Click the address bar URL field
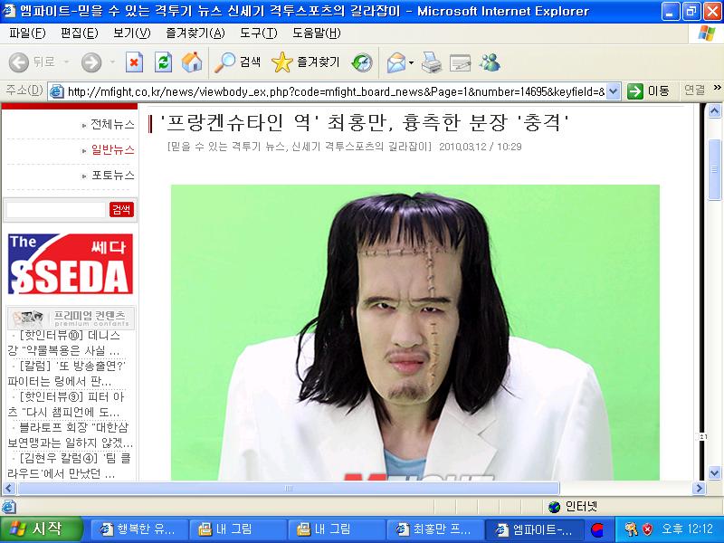Image resolution: width=724 pixels, height=543 pixels. click(x=336, y=91)
